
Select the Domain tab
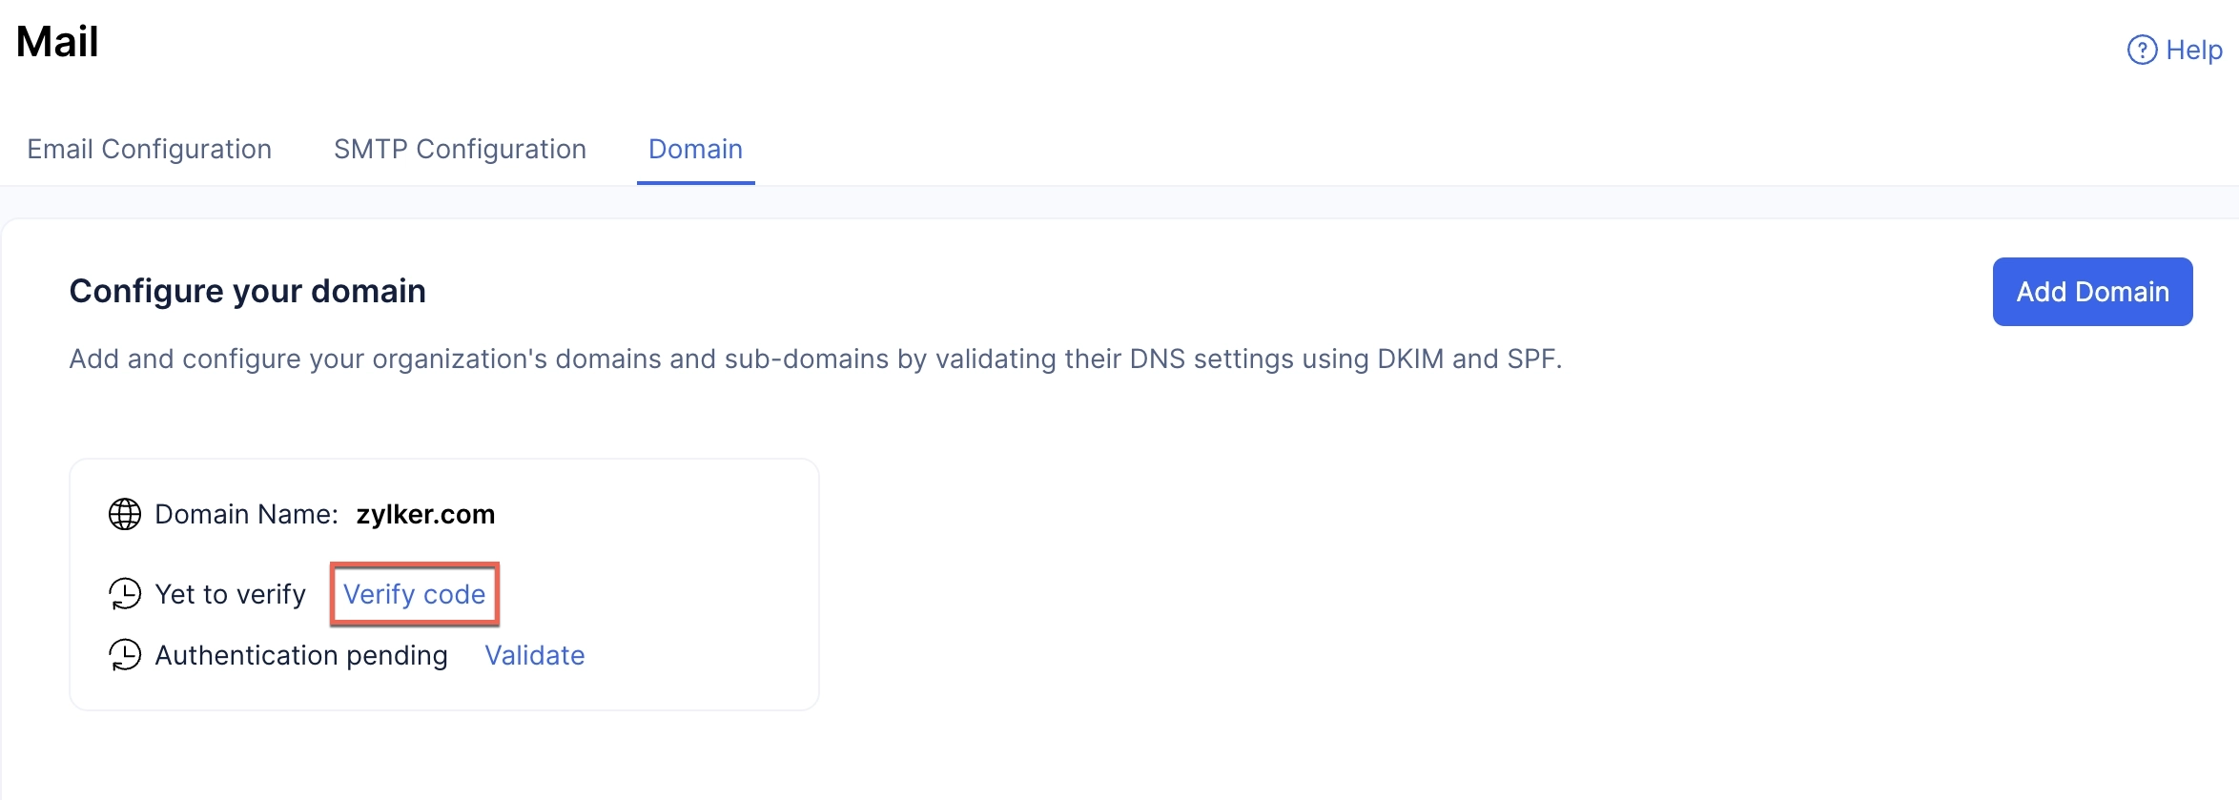pos(695,149)
